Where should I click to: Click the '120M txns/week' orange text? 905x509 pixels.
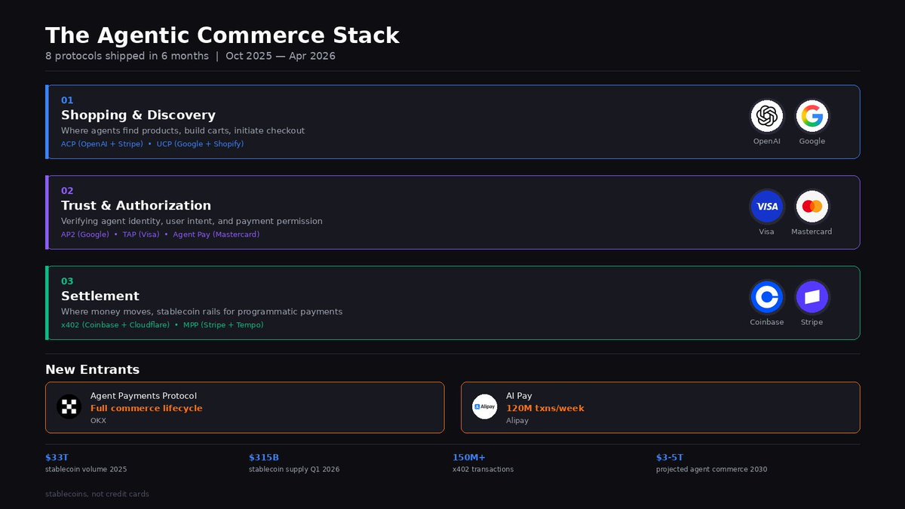point(545,409)
